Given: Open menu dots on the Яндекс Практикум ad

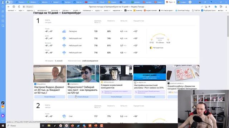Looking at the screenshot, I should tap(197, 67).
